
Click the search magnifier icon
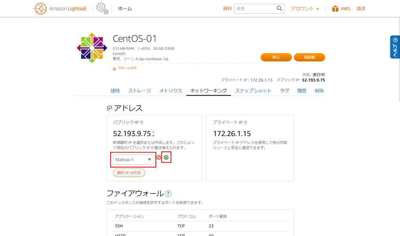280,8
